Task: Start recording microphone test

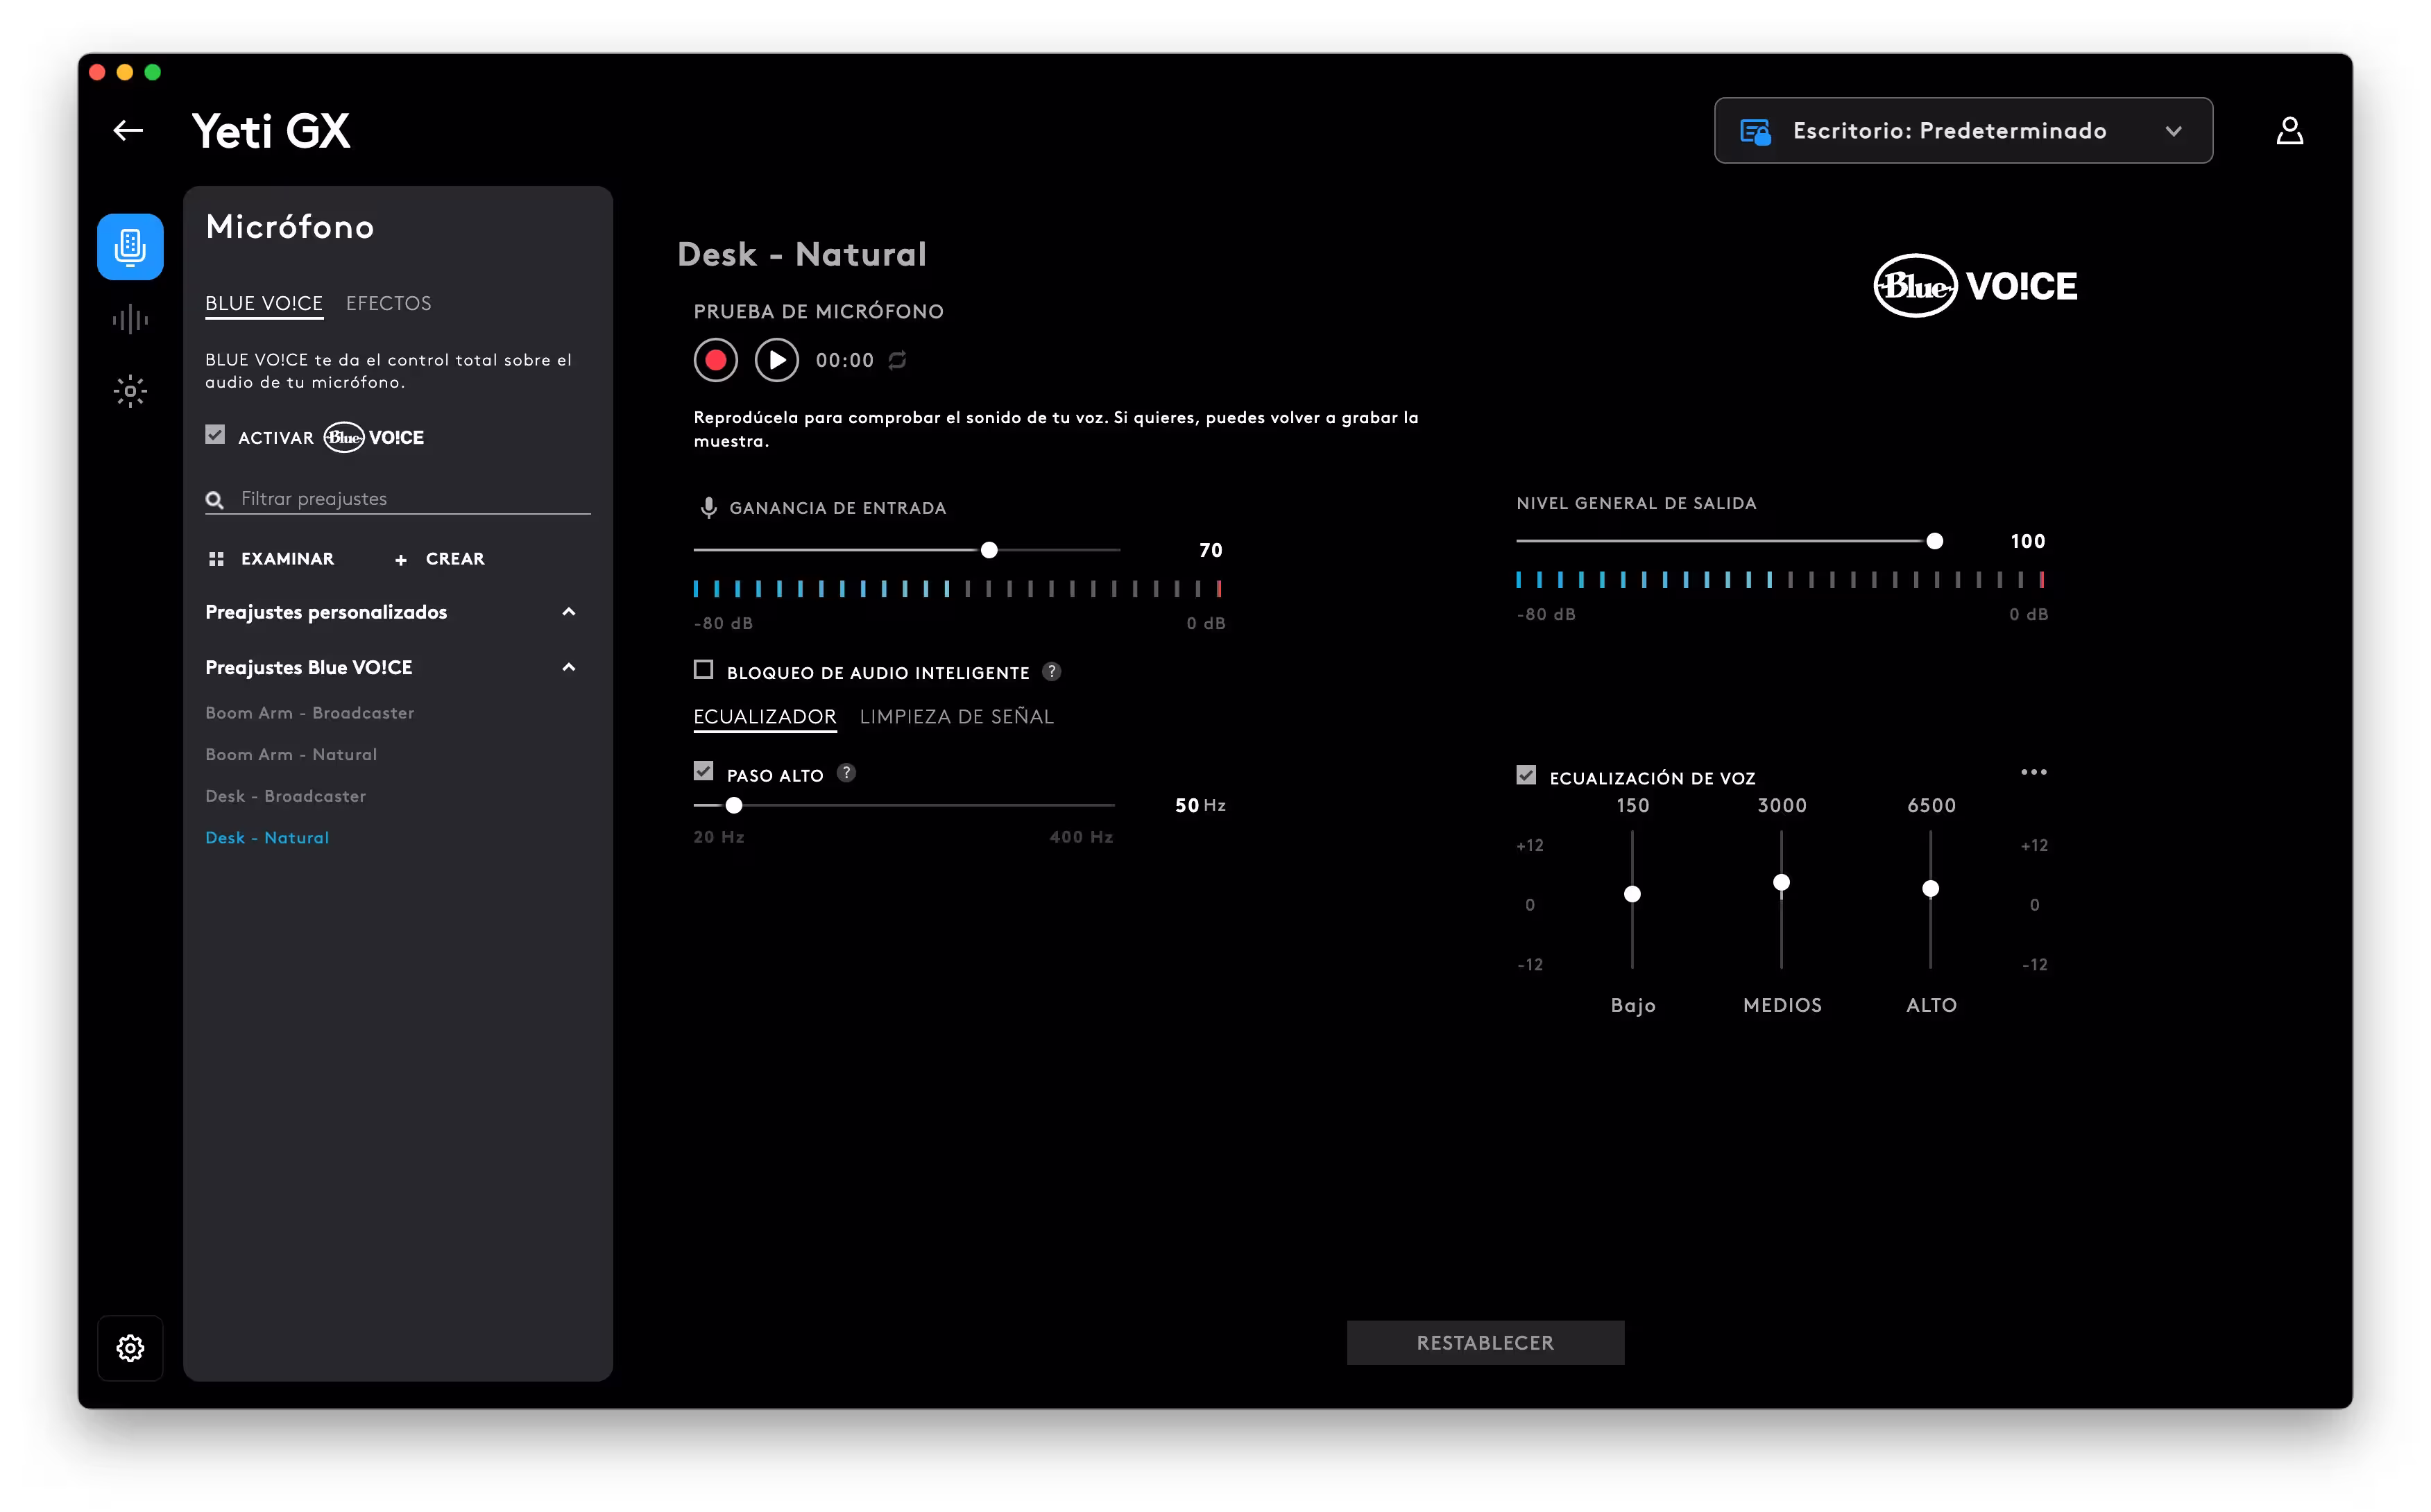Action: pyautogui.click(x=716, y=360)
